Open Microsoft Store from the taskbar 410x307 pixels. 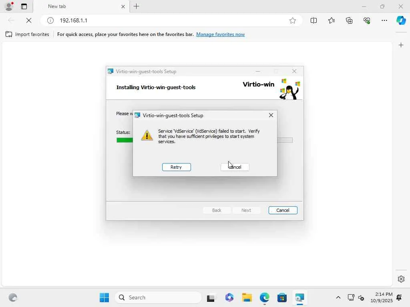pos(282,297)
